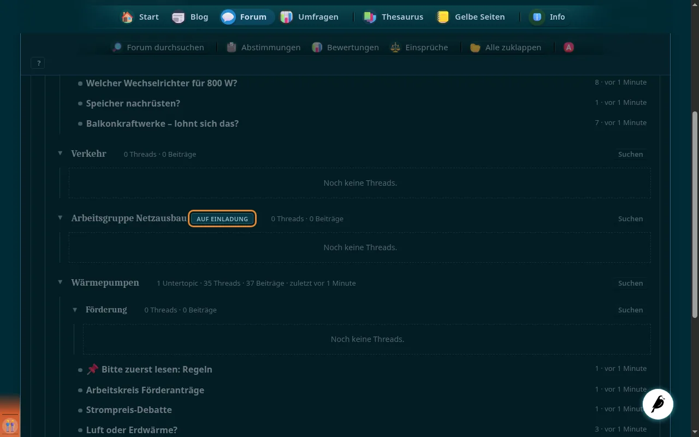Click the ballot box icon beside Abstimmungen
This screenshot has width=699, height=437.
(x=231, y=48)
